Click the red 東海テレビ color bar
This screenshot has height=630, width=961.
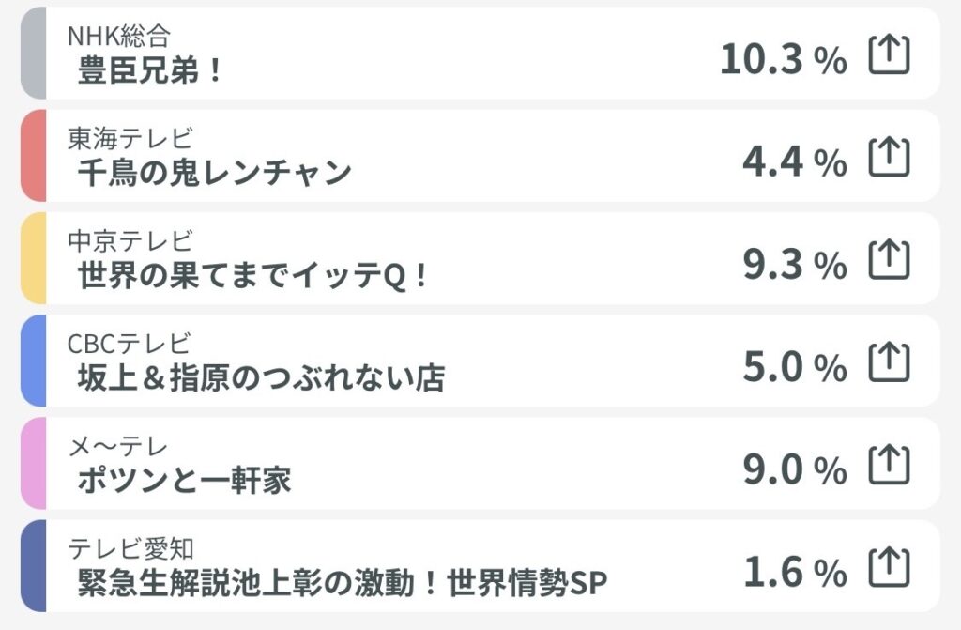point(34,156)
